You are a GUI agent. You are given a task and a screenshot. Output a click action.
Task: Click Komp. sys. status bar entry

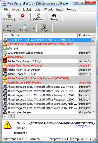click(81, 139)
